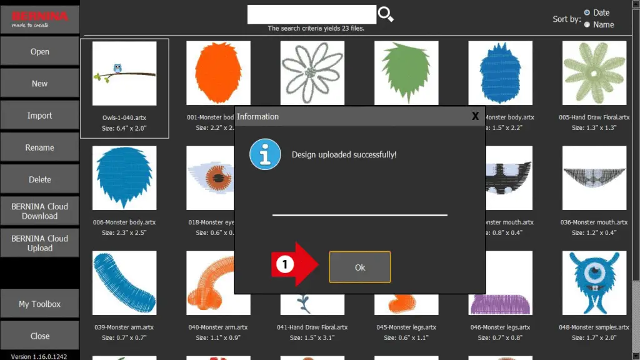Viewport: 640px width, 360px height.
Task: Select the 005-Hand Draw Floral thumbnail
Action: [x=594, y=74]
